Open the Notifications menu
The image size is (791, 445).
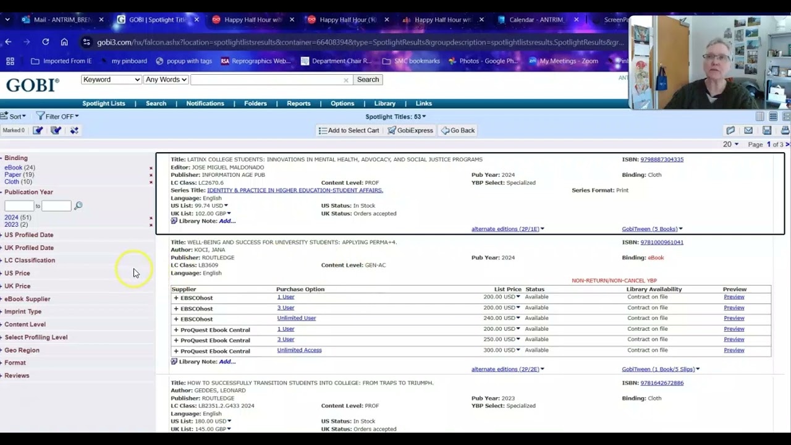click(x=205, y=103)
